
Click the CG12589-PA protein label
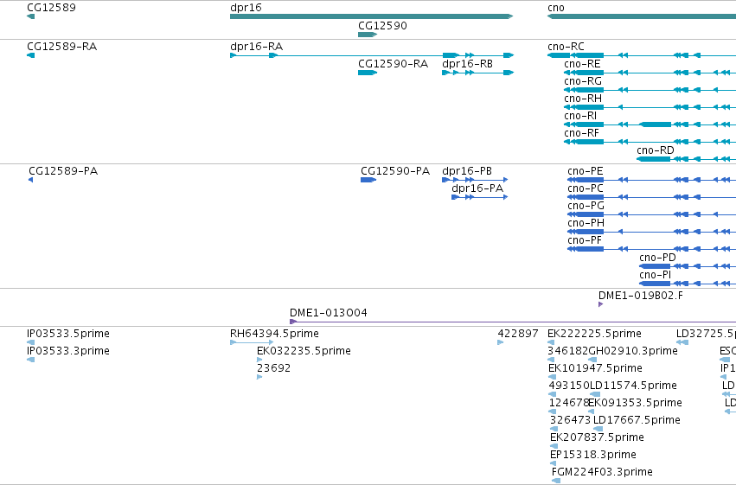63,170
